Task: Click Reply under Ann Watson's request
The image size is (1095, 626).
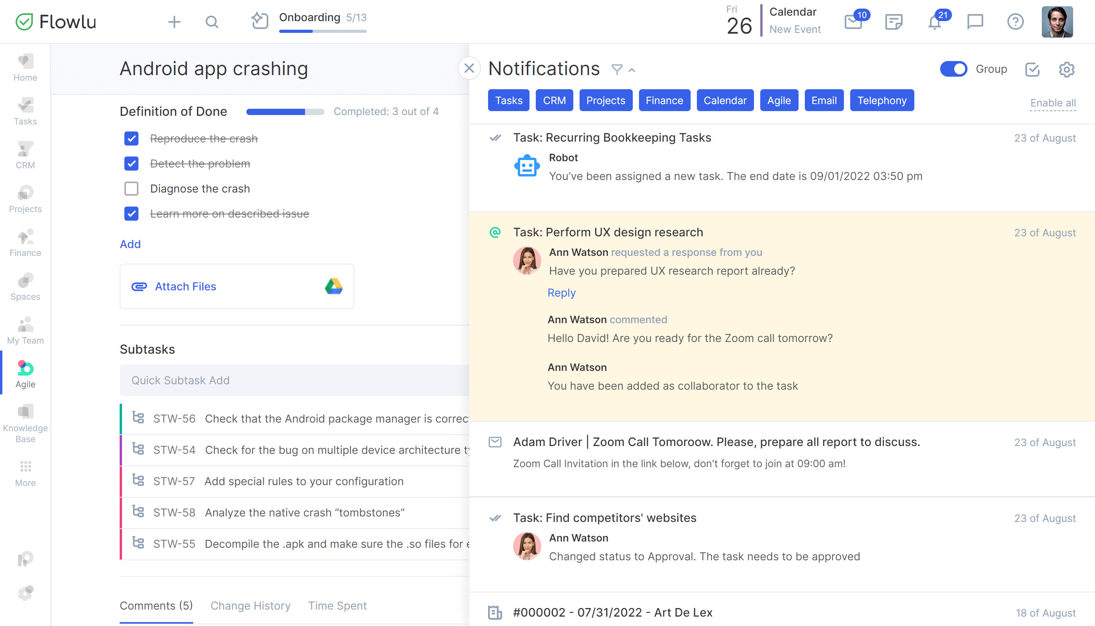Action: (x=561, y=293)
